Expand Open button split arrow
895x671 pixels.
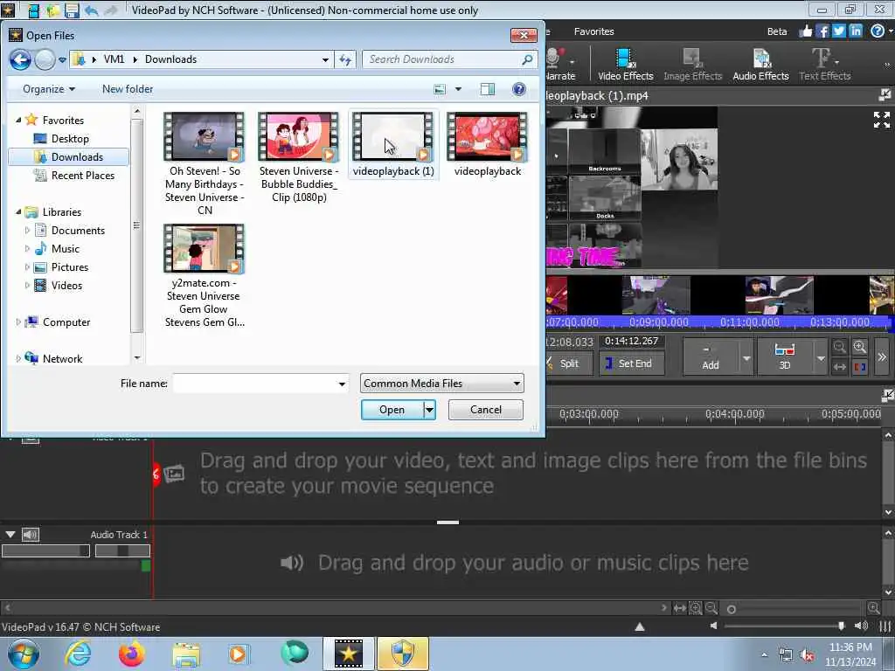429,410
